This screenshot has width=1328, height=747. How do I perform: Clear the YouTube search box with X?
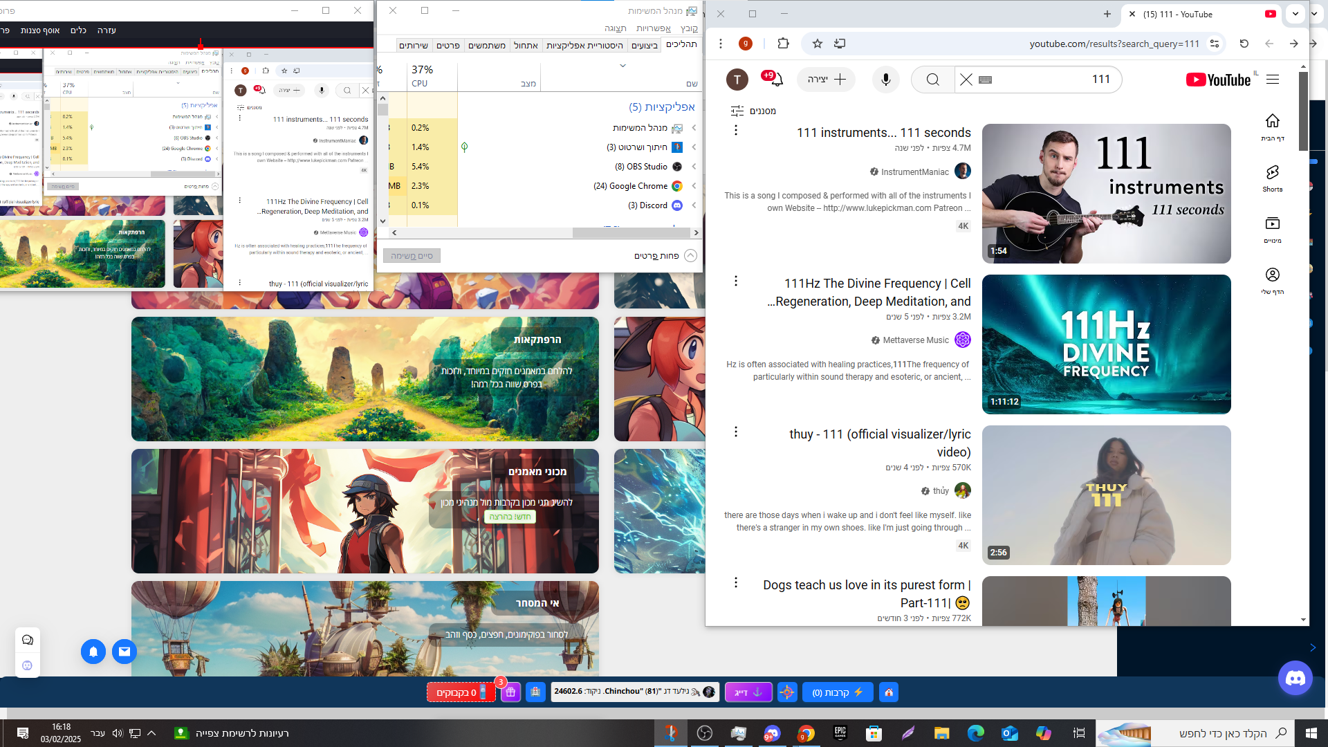(966, 80)
